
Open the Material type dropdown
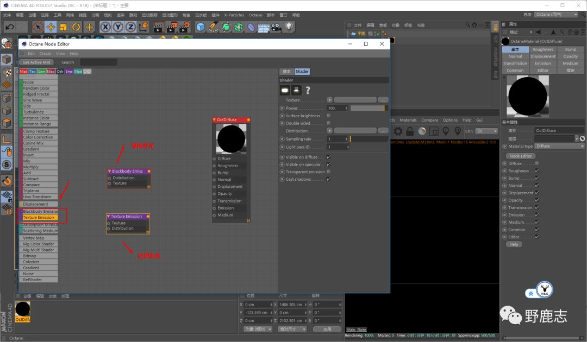pyautogui.click(x=559, y=146)
